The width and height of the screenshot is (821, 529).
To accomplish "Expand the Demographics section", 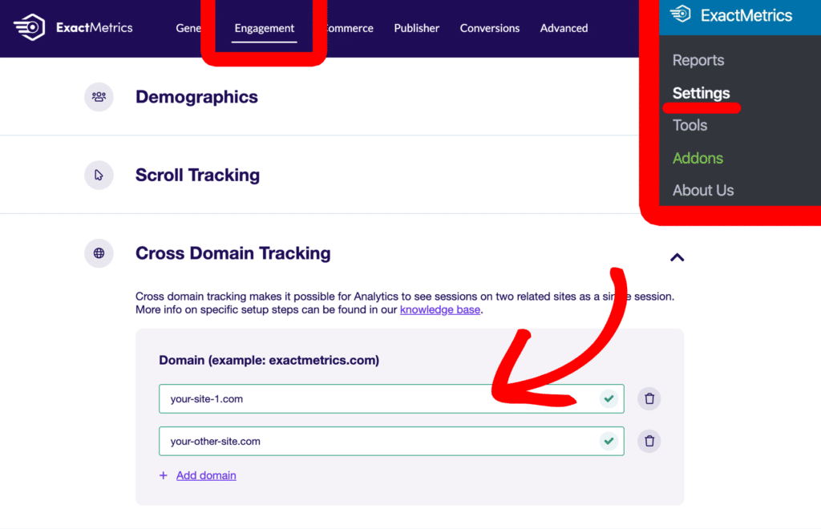I will (196, 96).
